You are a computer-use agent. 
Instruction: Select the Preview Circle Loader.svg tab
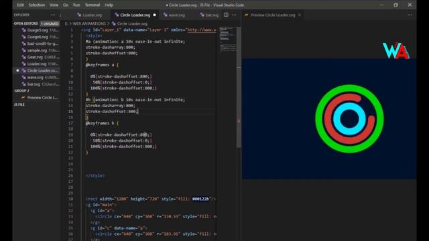(273, 15)
